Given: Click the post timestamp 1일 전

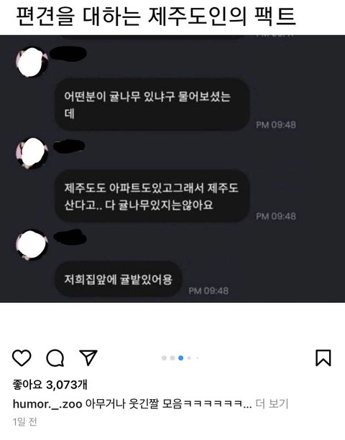Looking at the screenshot, I should coord(24,421).
